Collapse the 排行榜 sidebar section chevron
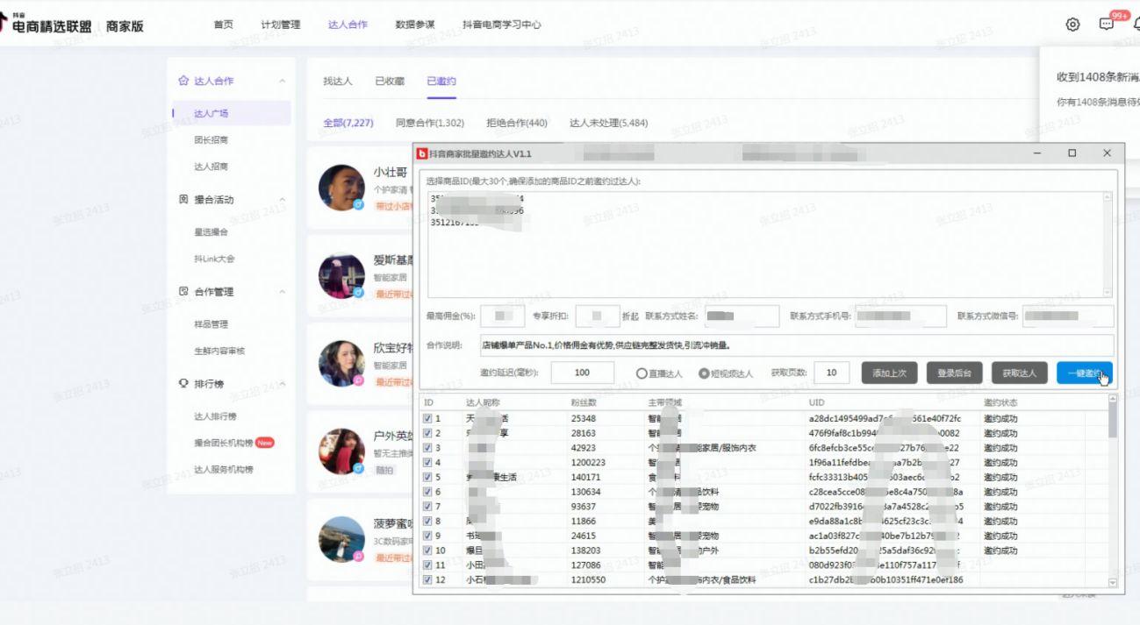1140x625 pixels. click(283, 383)
